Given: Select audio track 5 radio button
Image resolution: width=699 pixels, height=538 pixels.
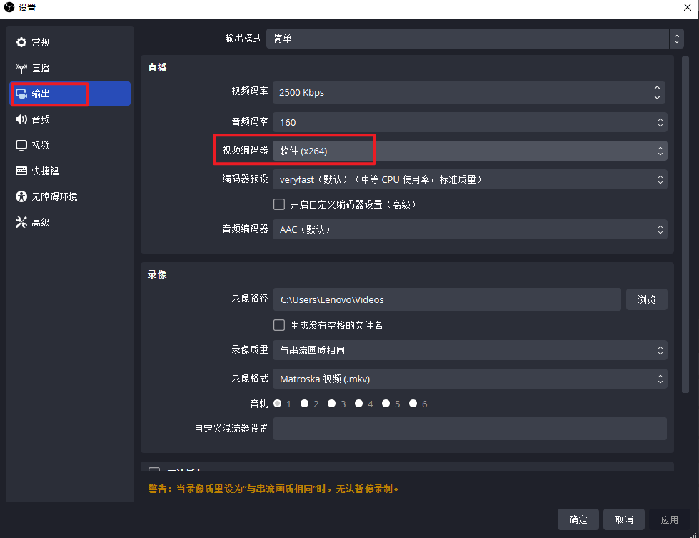Looking at the screenshot, I should [386, 404].
